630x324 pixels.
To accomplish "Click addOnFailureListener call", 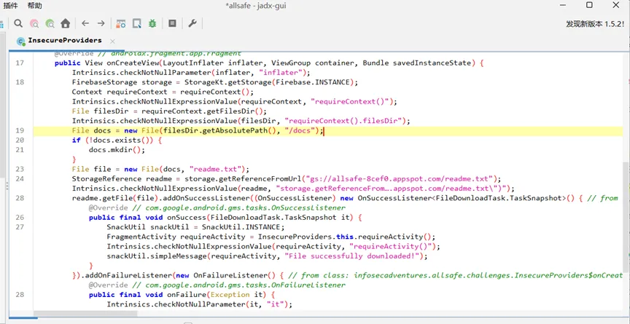I will coord(128,275).
